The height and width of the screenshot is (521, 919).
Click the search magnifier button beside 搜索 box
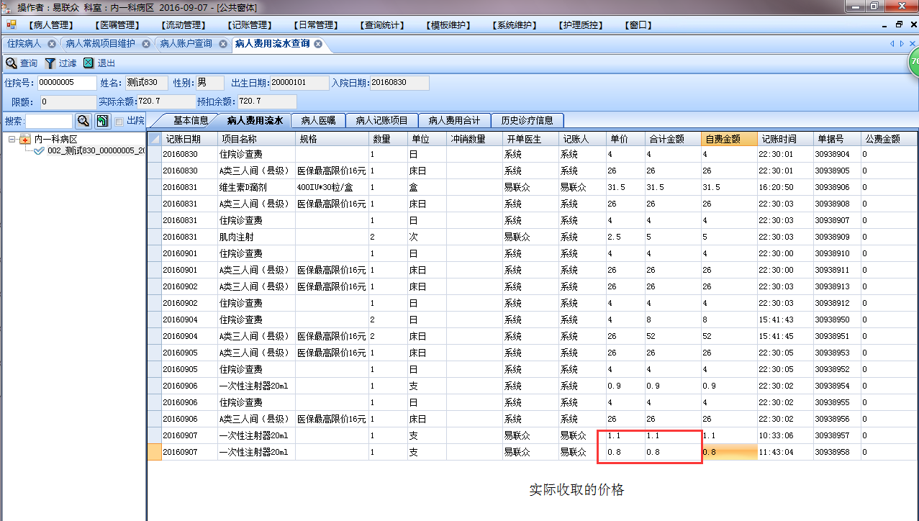click(x=83, y=121)
